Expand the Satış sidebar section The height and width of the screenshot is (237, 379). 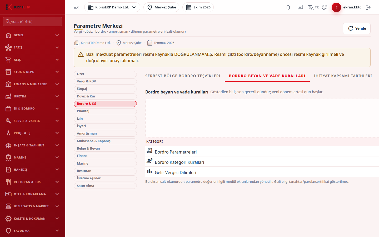(33, 47)
